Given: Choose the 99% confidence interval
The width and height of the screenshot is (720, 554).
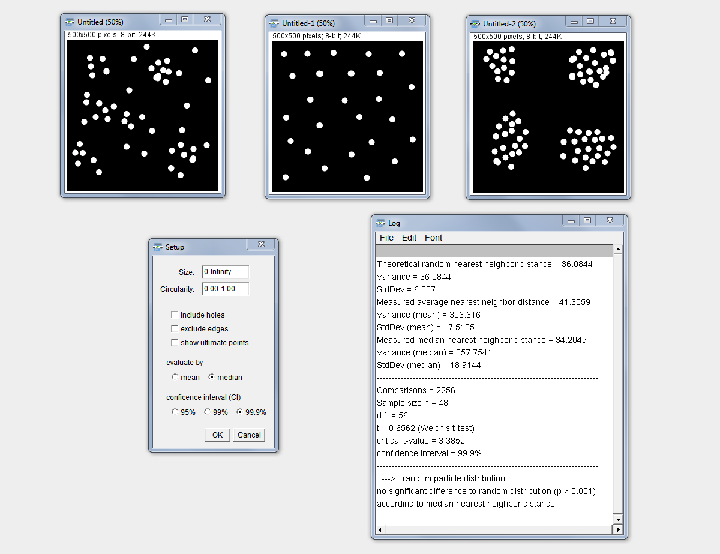Looking at the screenshot, I should [207, 412].
